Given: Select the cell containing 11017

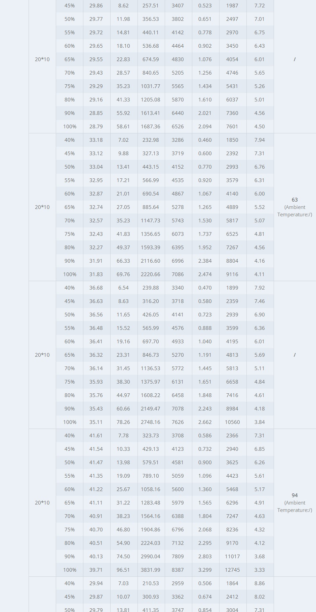Looking at the screenshot, I should (232, 556).
